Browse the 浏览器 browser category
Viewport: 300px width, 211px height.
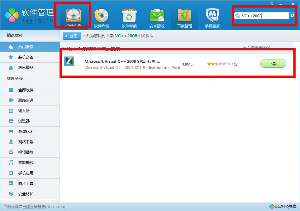coord(24,121)
